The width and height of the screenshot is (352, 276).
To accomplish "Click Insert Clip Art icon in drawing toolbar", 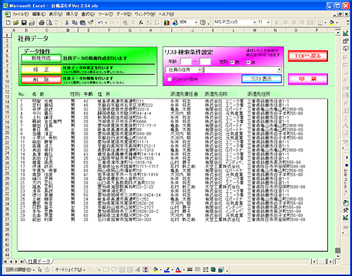I will coord(146,270).
